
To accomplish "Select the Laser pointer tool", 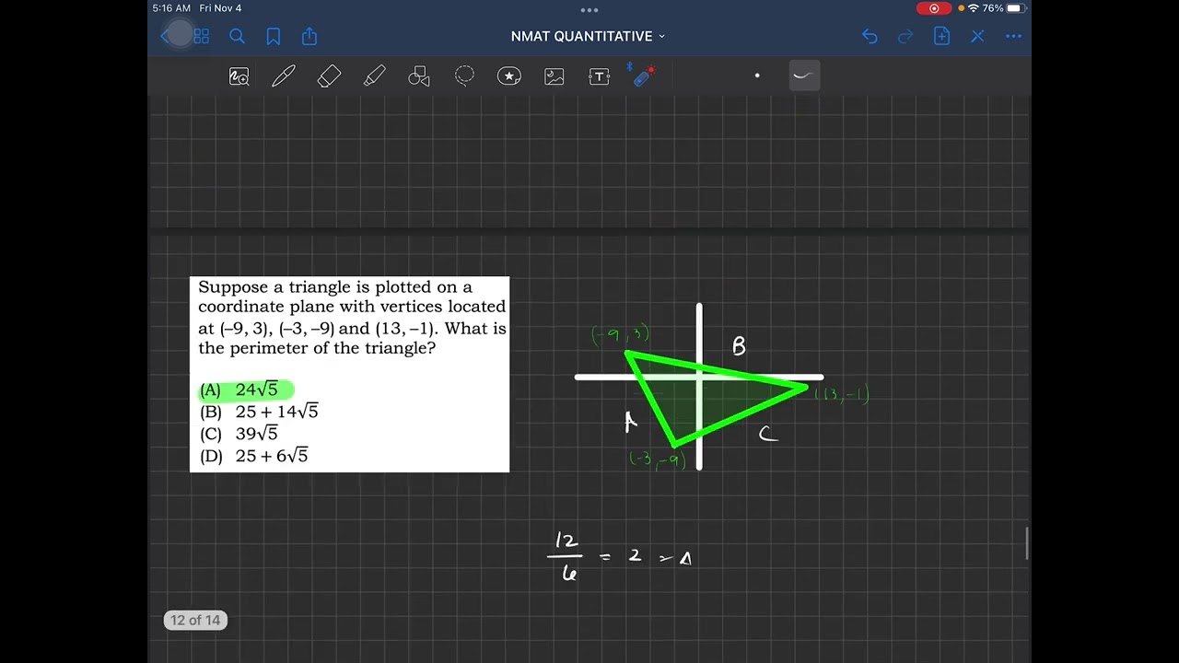I will tap(643, 76).
